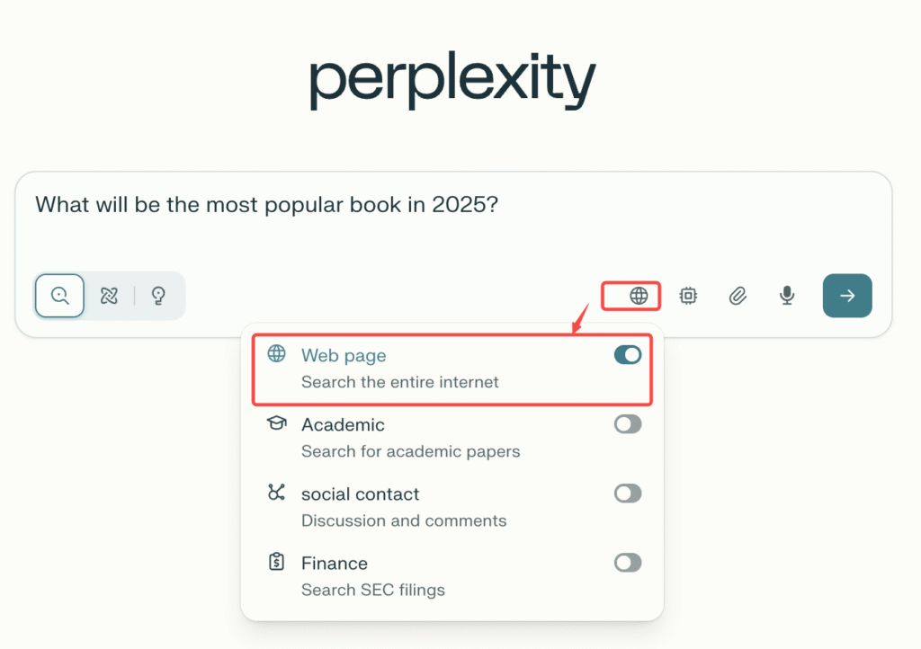Submit the query with arrow button
The height and width of the screenshot is (649, 921).
[847, 296]
